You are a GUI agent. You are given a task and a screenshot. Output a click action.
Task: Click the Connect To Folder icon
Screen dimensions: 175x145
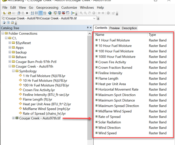click(9, 13)
